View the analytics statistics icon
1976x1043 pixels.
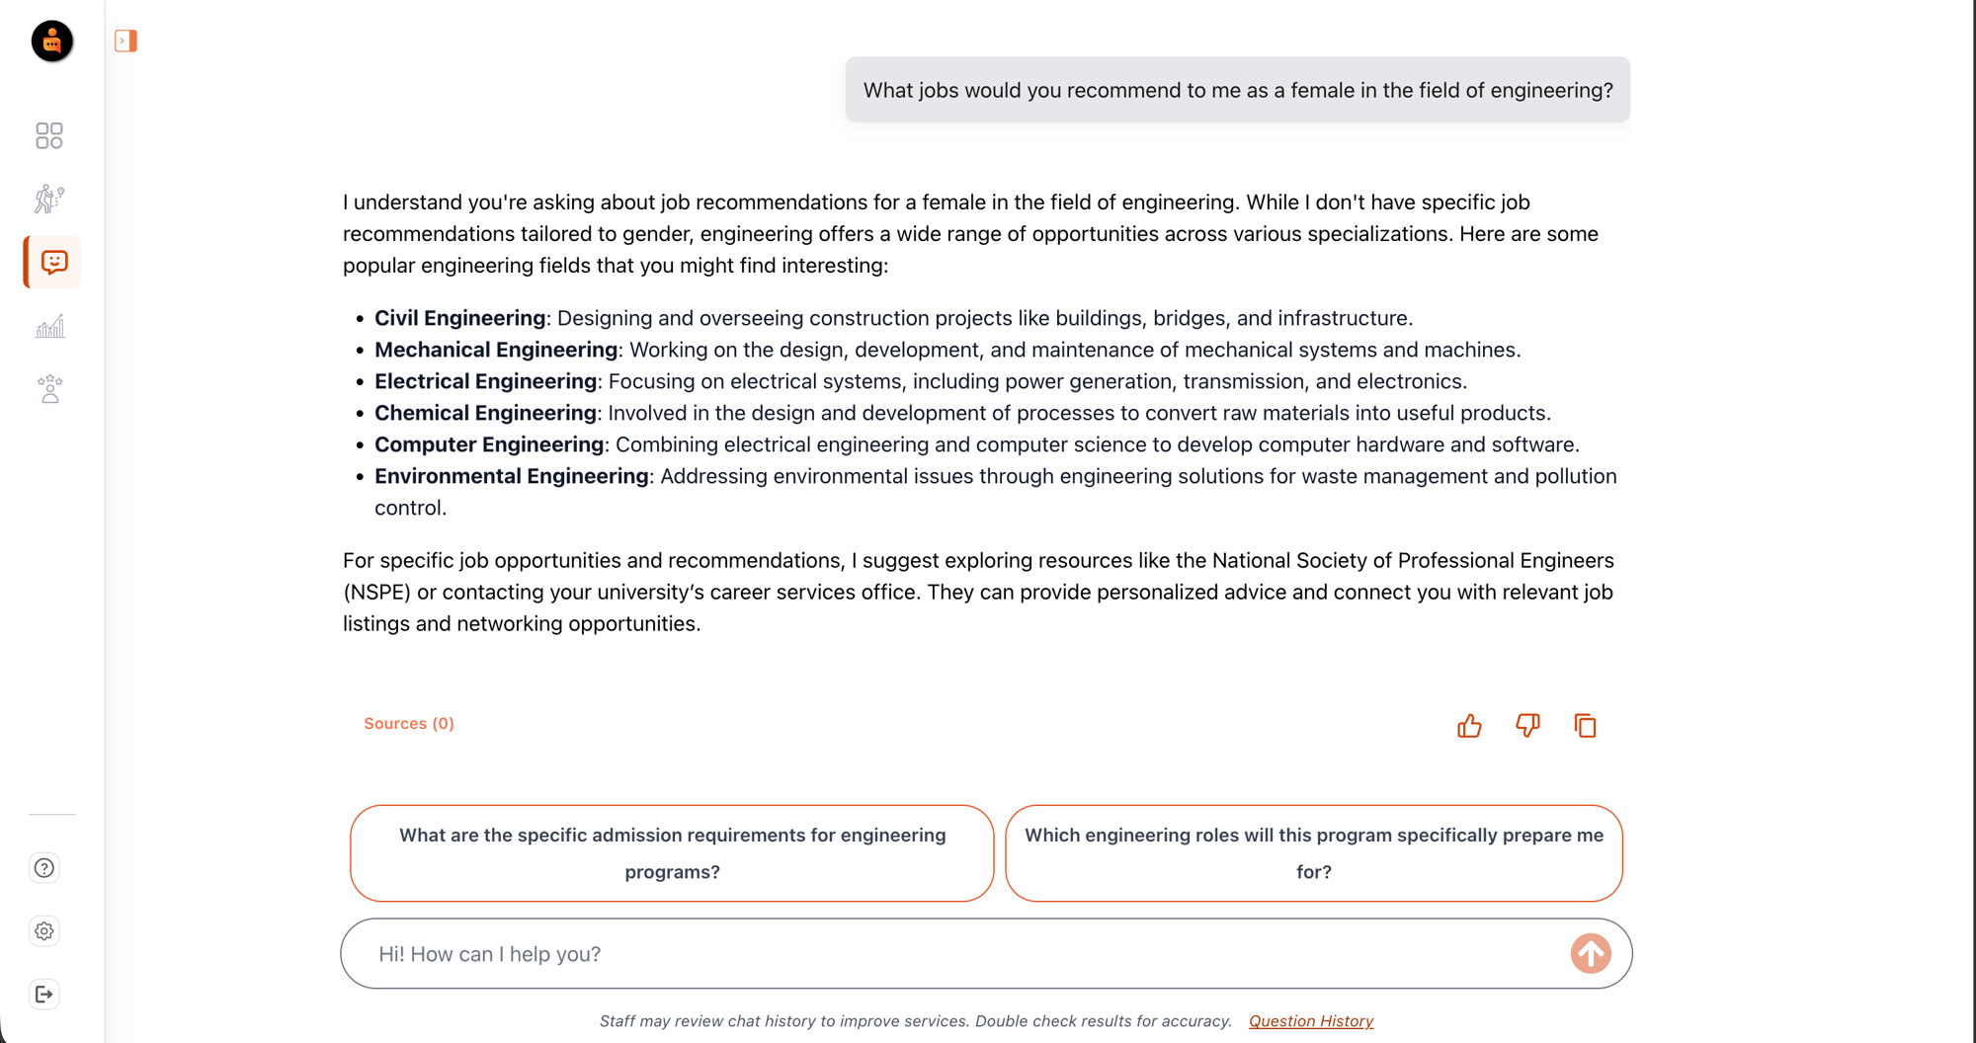49,325
